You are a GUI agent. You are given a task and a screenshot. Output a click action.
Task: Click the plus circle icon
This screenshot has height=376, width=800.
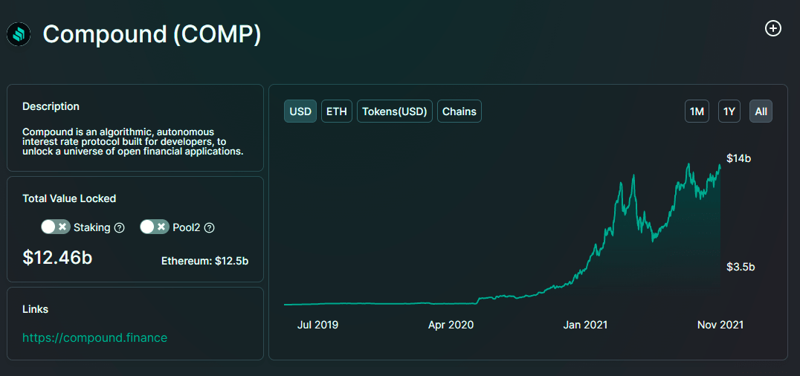(x=773, y=29)
